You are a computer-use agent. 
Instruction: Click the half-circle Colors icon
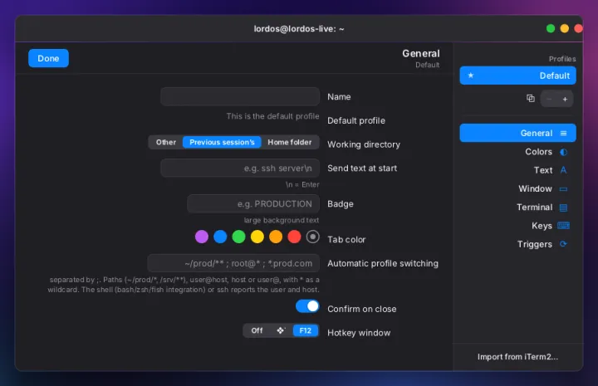point(564,152)
